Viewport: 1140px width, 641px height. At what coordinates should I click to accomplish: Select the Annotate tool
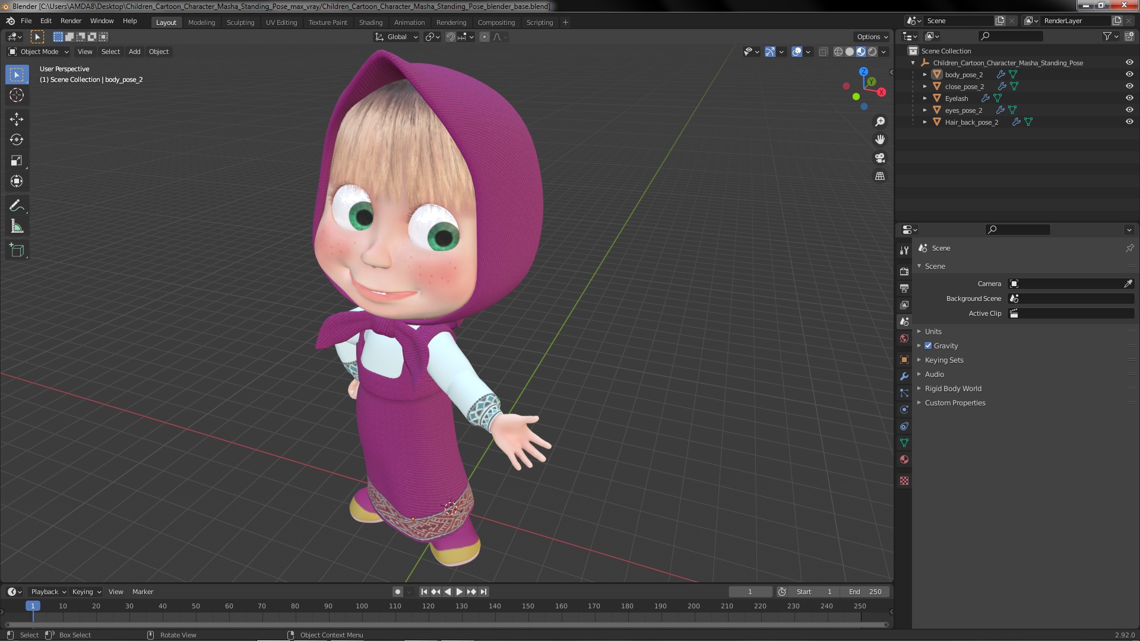17,206
